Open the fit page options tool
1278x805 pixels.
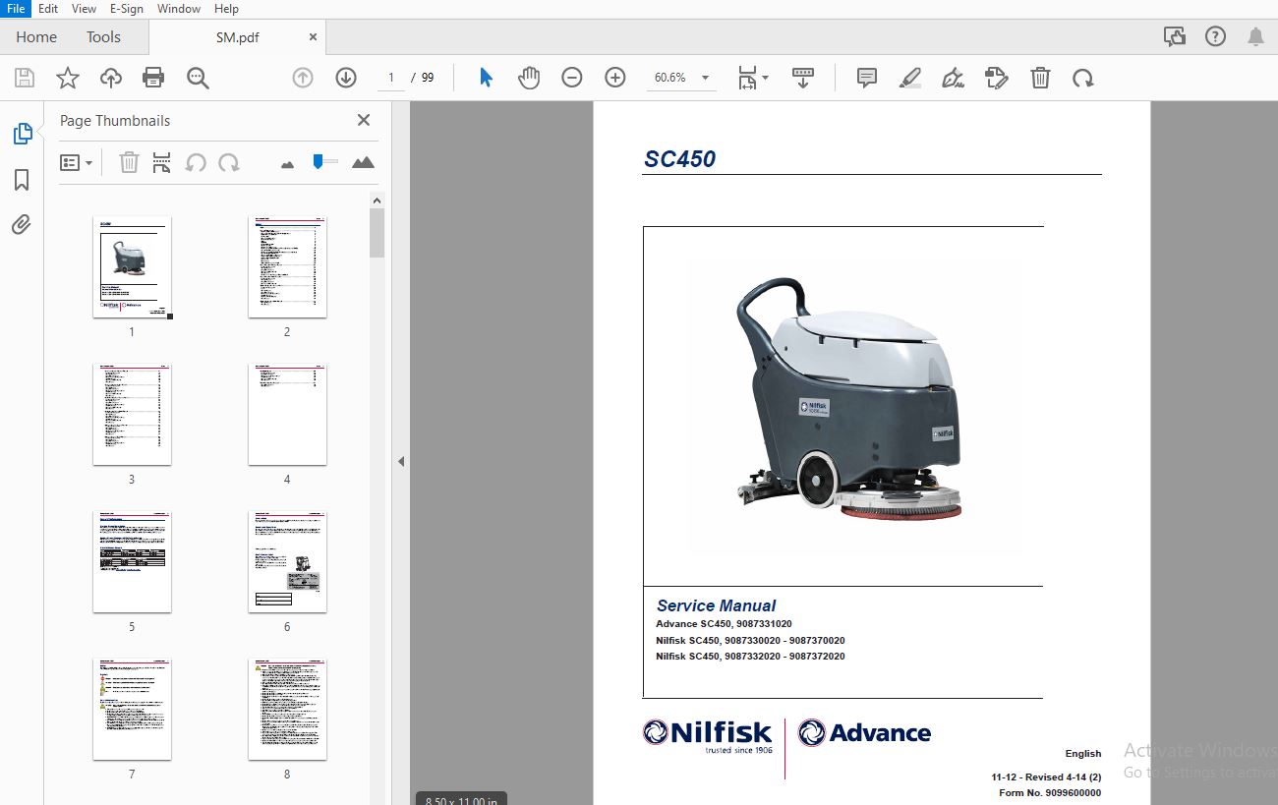pos(753,78)
